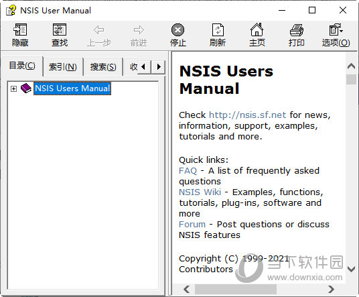Switch to the 目录(C) contents tab
The width and height of the screenshot is (359, 297).
[22, 66]
